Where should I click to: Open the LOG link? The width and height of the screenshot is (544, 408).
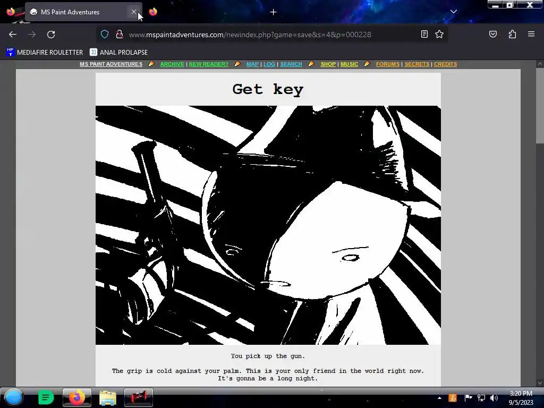269,64
